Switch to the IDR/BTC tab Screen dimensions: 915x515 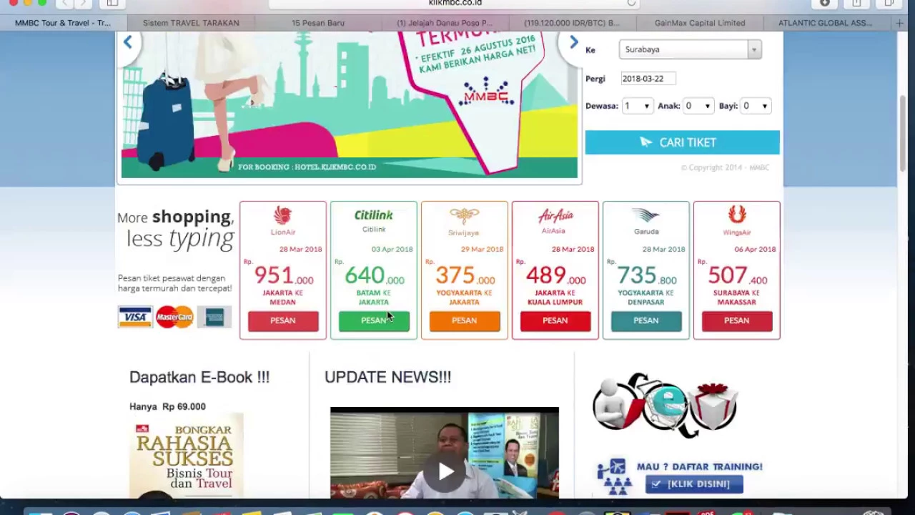tap(572, 23)
